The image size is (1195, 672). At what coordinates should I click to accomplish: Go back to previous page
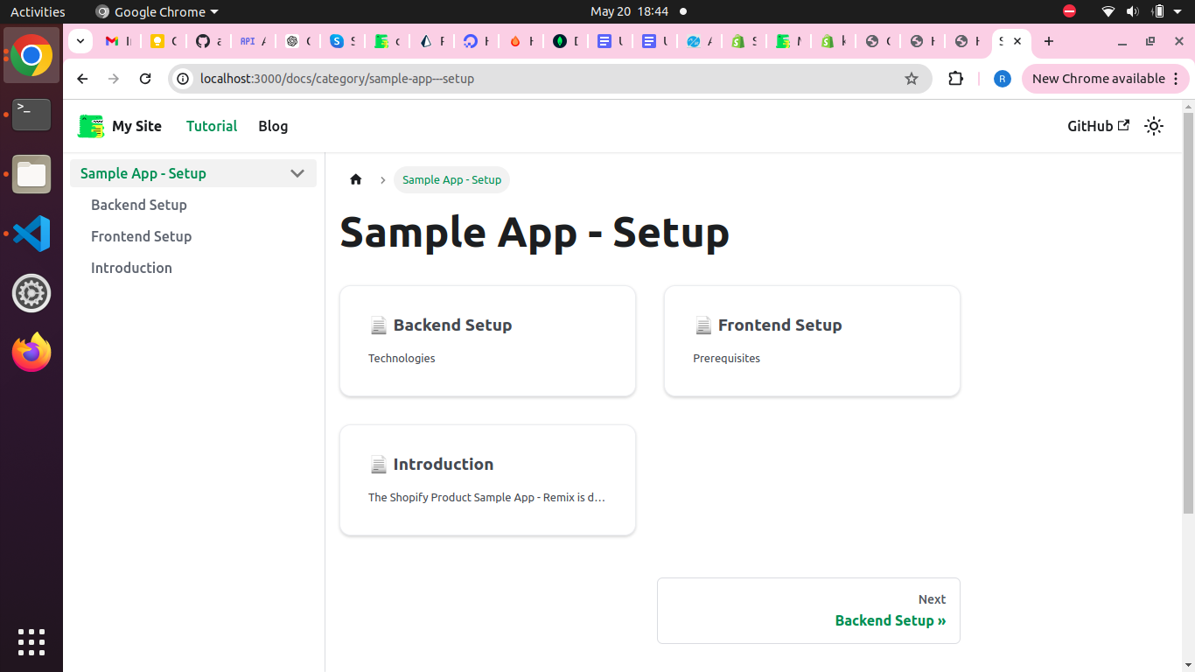tap(82, 79)
